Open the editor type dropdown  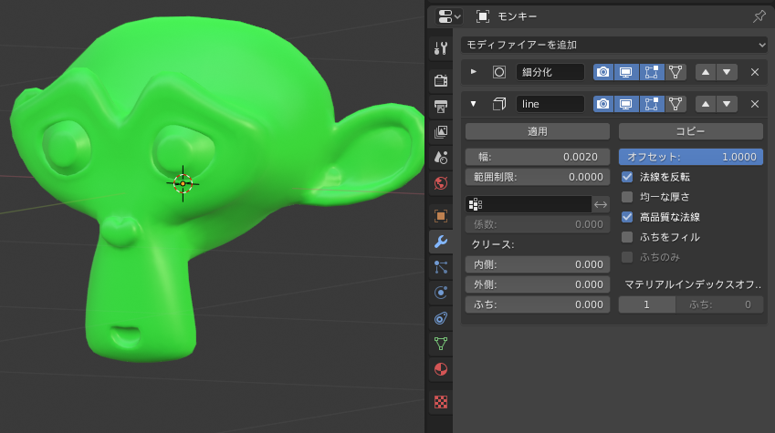449,16
